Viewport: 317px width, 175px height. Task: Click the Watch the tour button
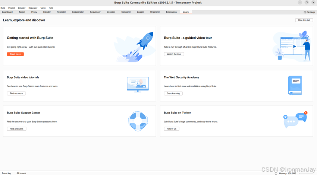click(174, 54)
